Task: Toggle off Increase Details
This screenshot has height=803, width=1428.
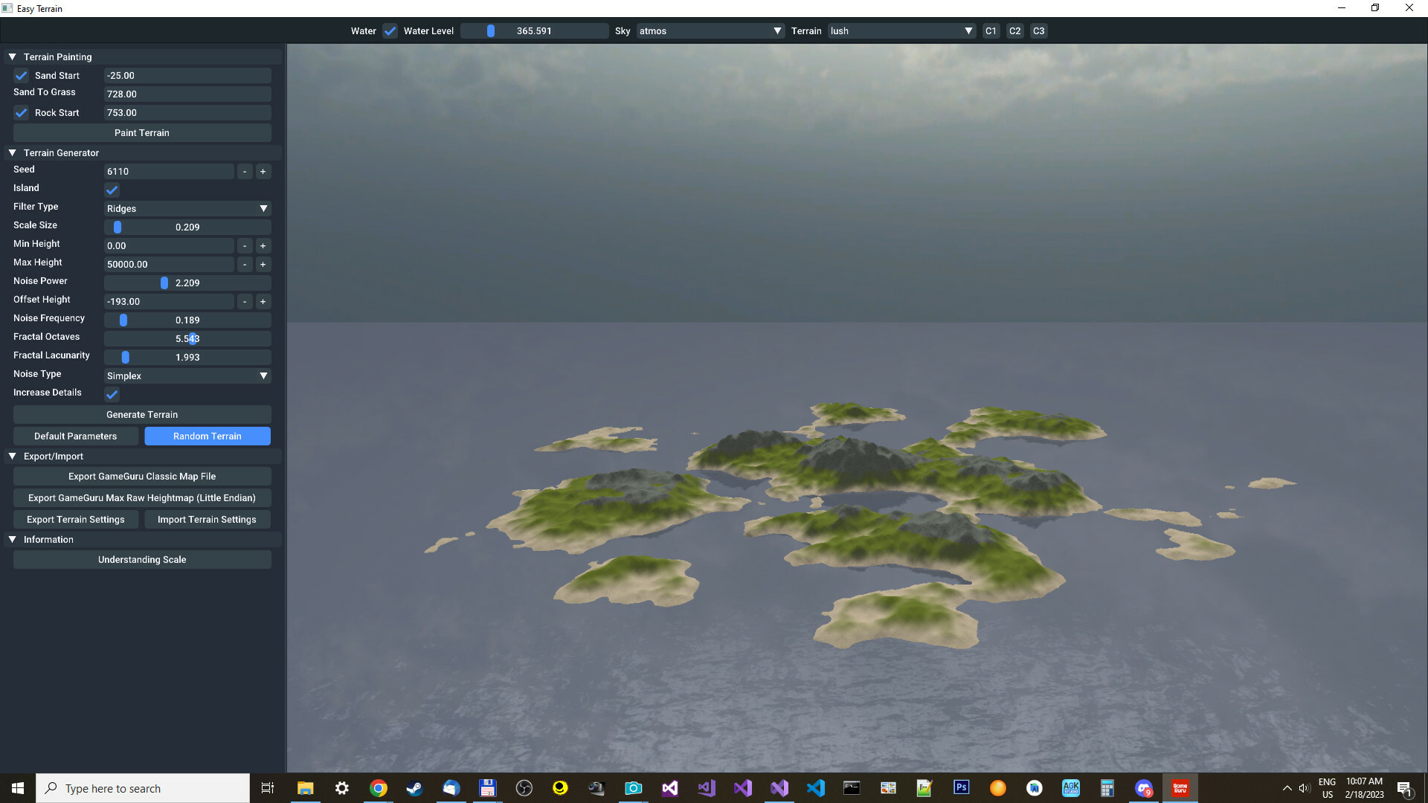Action: pyautogui.click(x=112, y=395)
